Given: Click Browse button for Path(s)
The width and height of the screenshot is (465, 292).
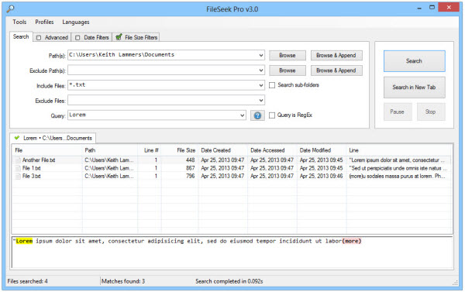Looking at the screenshot, I should [x=288, y=56].
